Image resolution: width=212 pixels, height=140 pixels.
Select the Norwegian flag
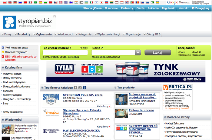click(127, 2)
